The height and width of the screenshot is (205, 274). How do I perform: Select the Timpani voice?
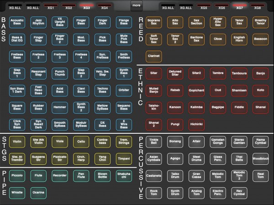click(x=124, y=159)
